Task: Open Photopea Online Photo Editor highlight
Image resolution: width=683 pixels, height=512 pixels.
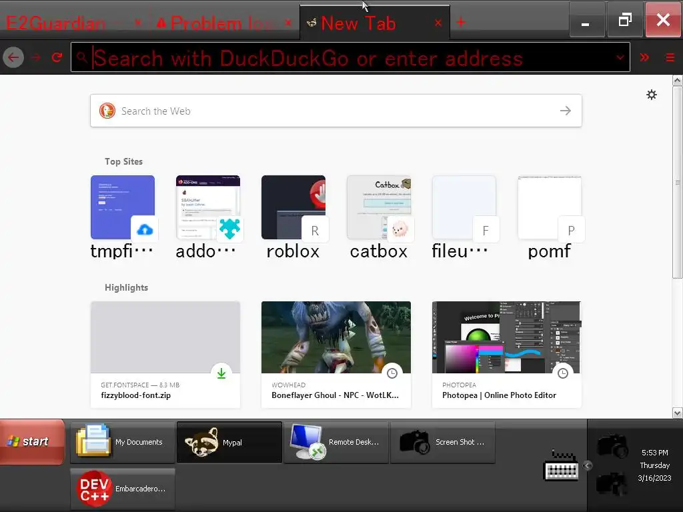Action: (x=506, y=355)
